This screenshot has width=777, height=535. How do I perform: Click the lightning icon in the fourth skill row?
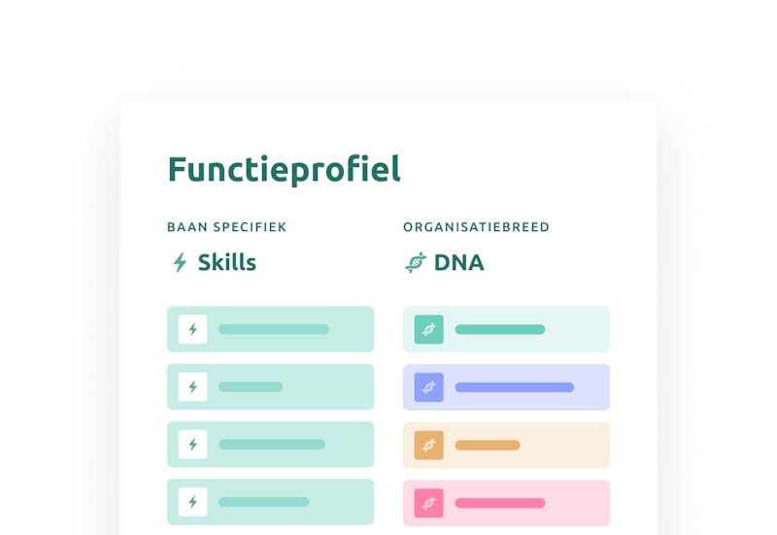[192, 502]
